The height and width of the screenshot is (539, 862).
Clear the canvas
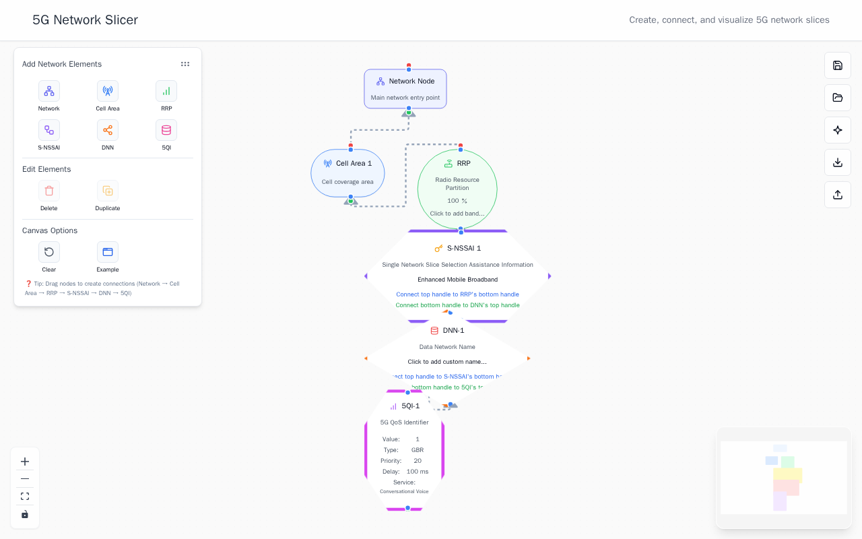click(48, 253)
